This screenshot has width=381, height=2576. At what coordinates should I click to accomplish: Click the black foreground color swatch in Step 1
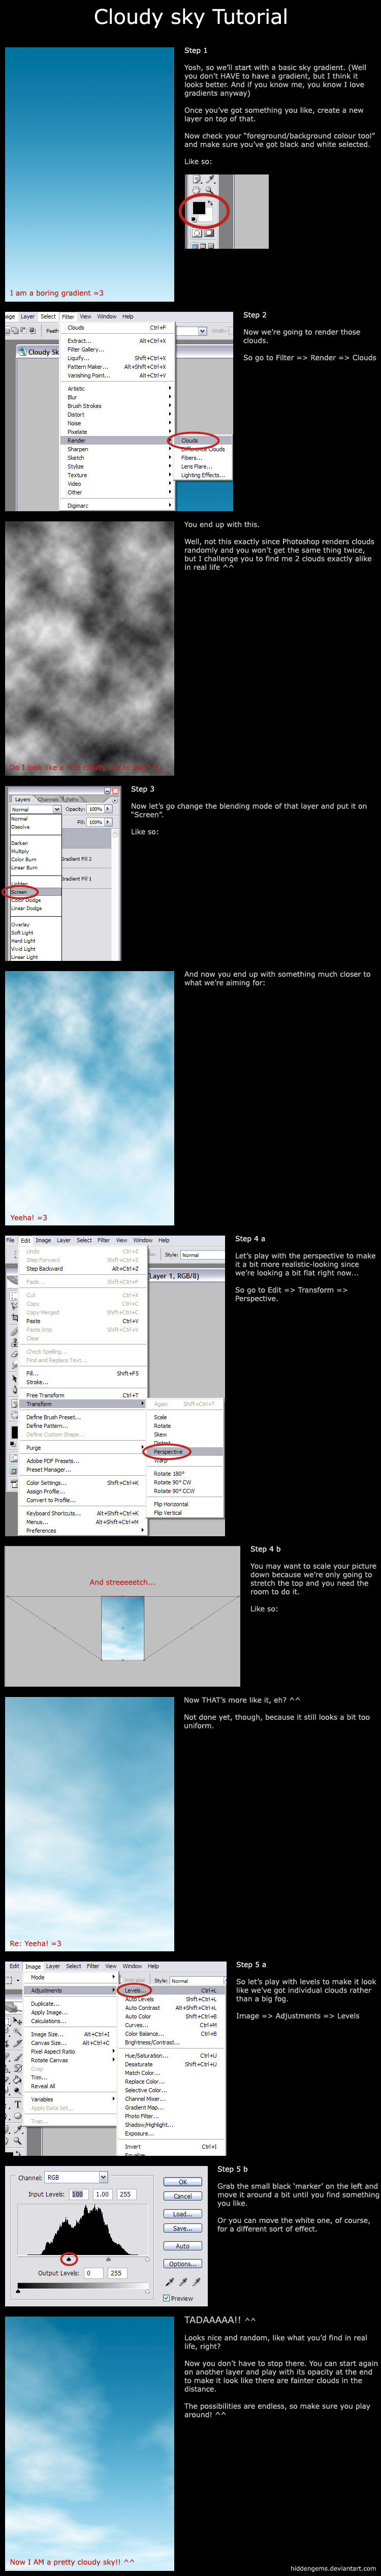(200, 208)
